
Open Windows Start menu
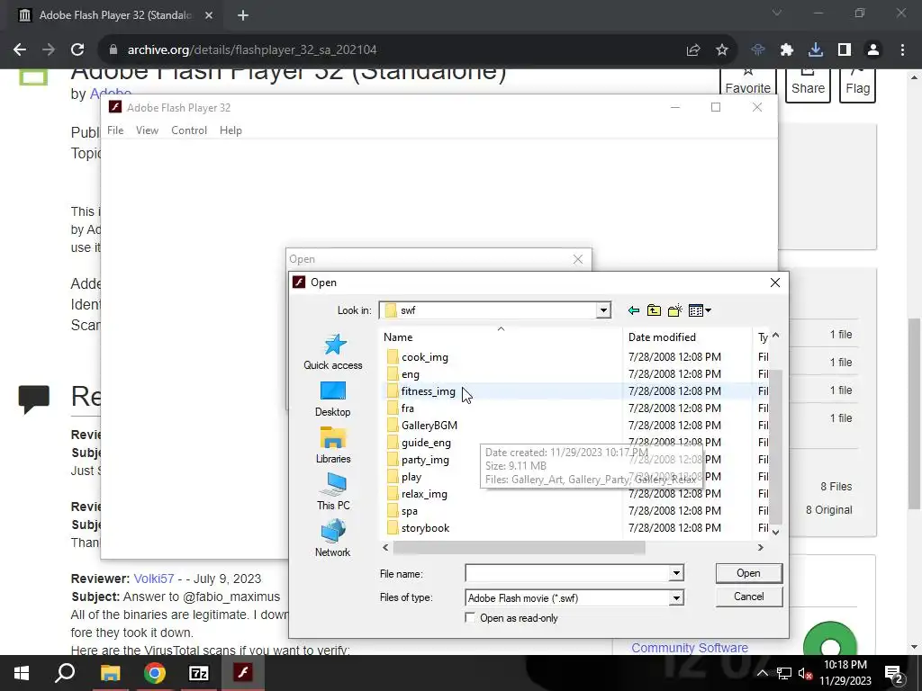coord(22,673)
